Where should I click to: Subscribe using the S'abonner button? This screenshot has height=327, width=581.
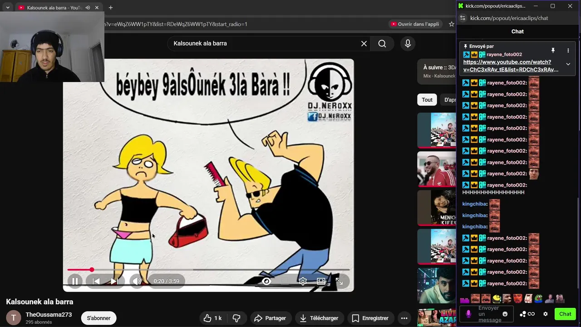click(98, 318)
